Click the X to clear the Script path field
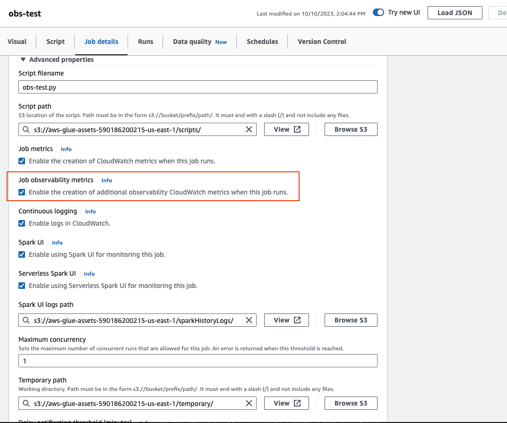 [249, 129]
